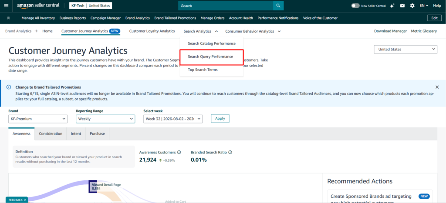Open Performance Notifications
The width and height of the screenshot is (446, 203).
[x=278, y=18]
